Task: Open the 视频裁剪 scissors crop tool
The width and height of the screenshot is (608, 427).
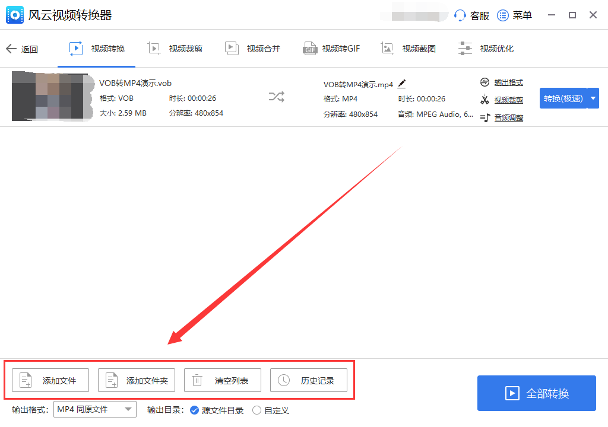Action: pos(508,100)
